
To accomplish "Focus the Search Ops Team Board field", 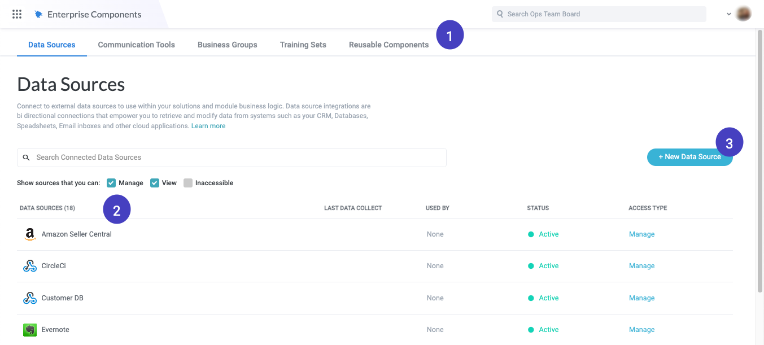I will pyautogui.click(x=599, y=14).
